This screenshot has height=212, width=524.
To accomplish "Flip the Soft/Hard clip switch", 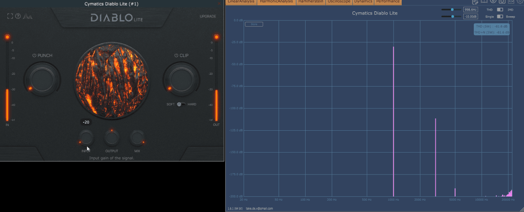I will coord(181,104).
